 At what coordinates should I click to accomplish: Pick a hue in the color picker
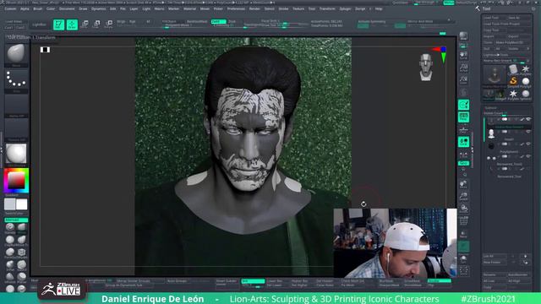tap(16, 181)
